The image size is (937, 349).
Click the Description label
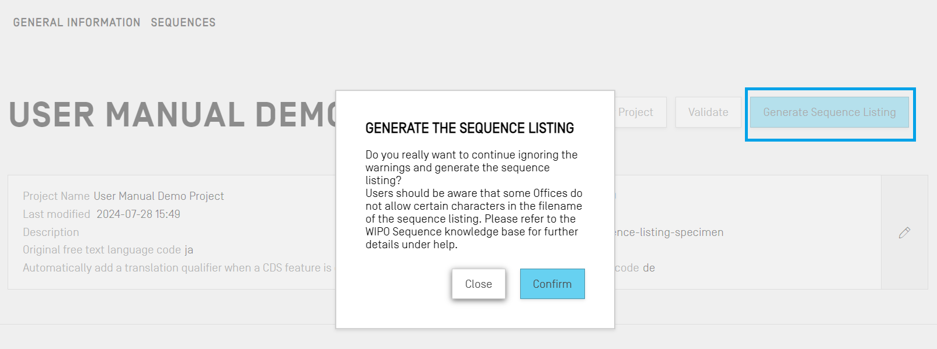click(x=51, y=232)
